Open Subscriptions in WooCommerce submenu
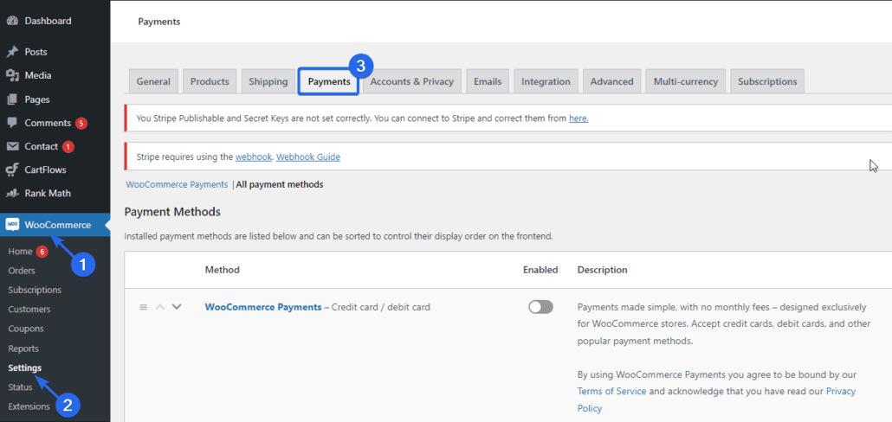Viewport: 892px width, 422px height. tap(35, 291)
